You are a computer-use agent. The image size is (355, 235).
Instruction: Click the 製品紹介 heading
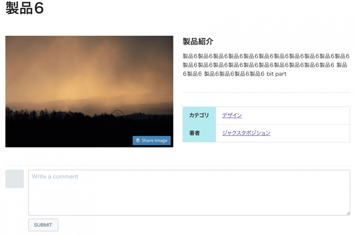click(x=198, y=42)
